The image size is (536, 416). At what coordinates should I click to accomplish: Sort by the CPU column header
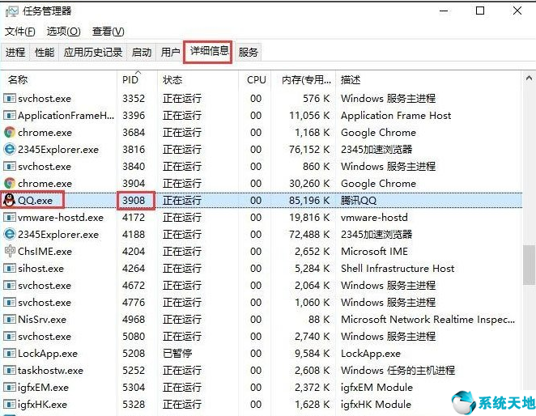255,80
